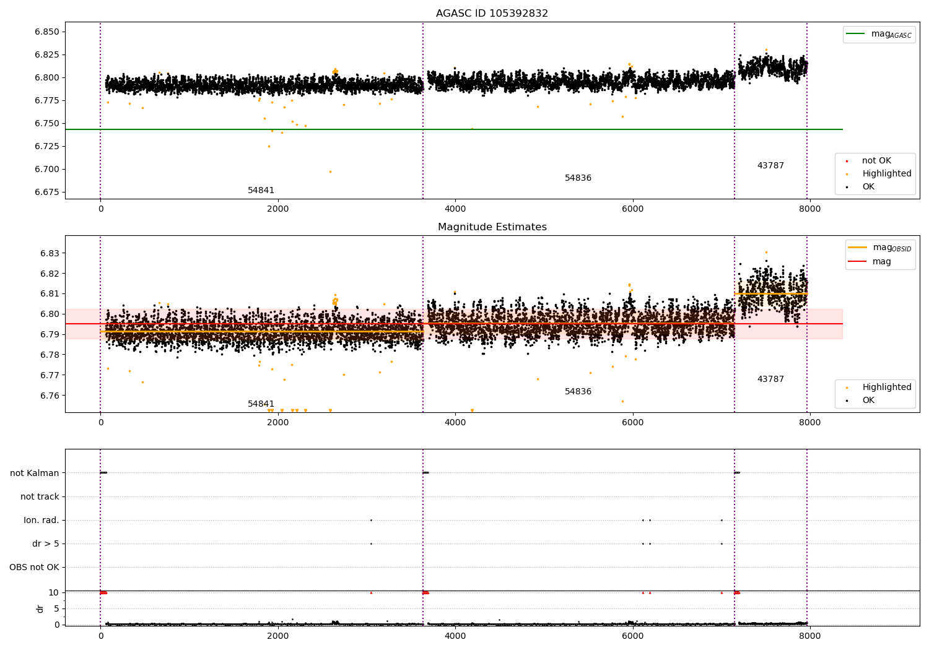Click the plot title 'AGASC ID 105392832'
Screen dimensions: 929x650
coord(492,14)
